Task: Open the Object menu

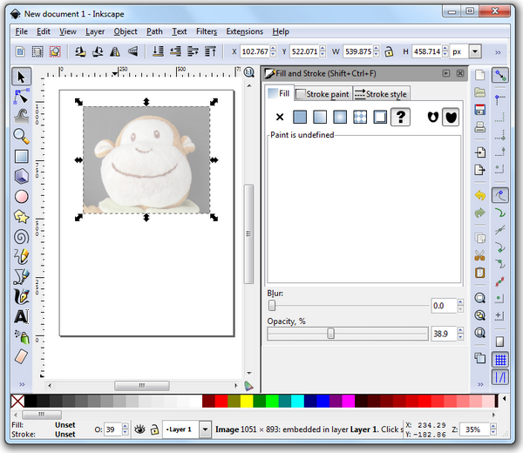Action: (x=126, y=31)
